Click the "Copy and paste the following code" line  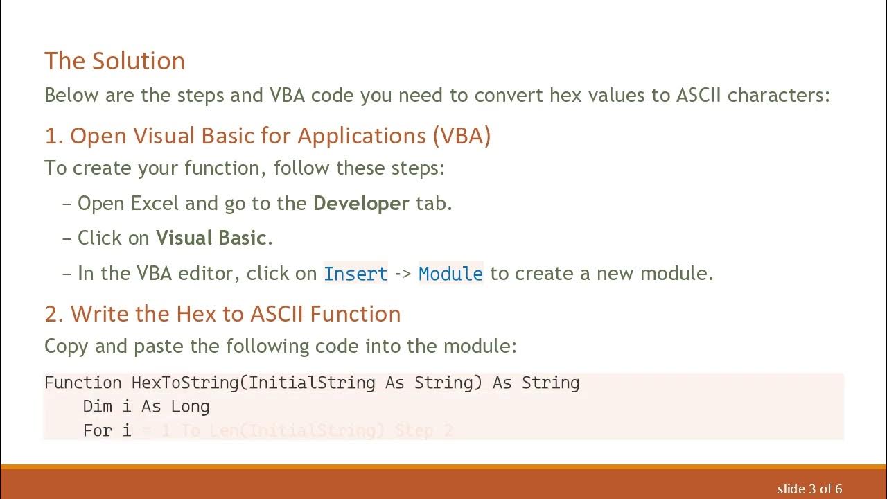click(x=281, y=346)
